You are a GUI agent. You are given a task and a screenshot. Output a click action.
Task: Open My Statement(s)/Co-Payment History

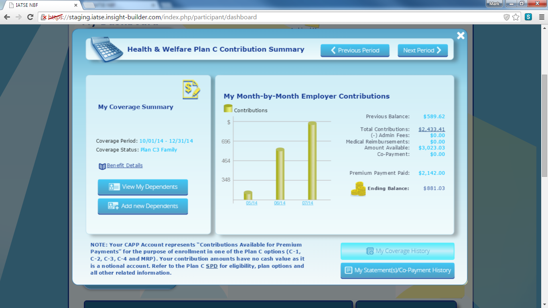[397, 270]
